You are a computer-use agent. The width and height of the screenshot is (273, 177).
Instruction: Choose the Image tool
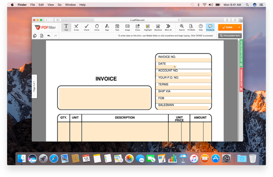coord(127,27)
